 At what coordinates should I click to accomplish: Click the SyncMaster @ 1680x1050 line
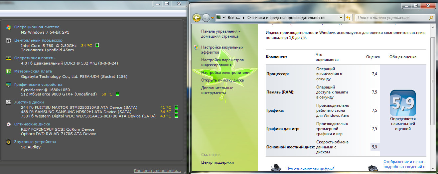[x=46, y=90]
